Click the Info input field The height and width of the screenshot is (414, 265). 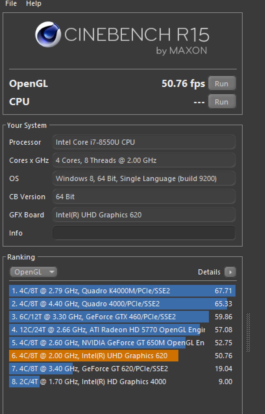click(x=144, y=233)
